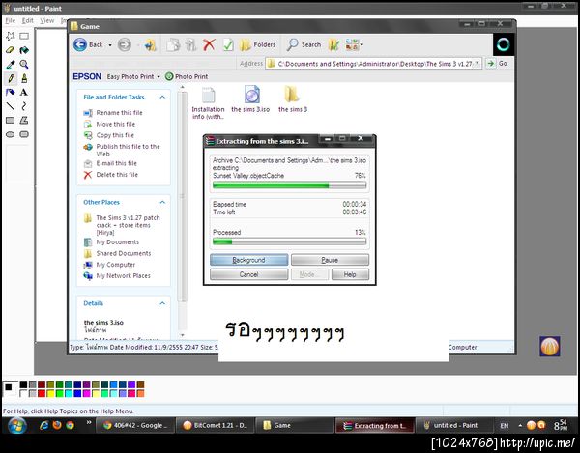Click the Search magnifier in Explorer toolbar
This screenshot has width=580, height=453.
[304, 44]
